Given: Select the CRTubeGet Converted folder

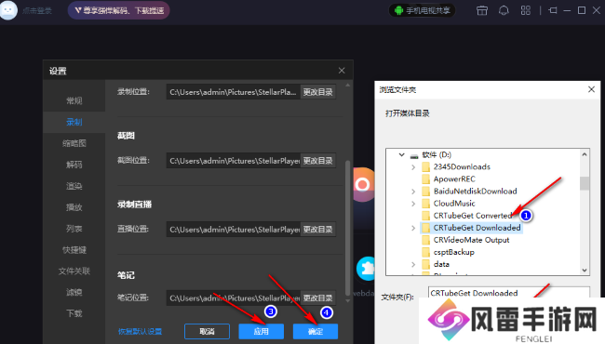Looking at the screenshot, I should pyautogui.click(x=472, y=216).
